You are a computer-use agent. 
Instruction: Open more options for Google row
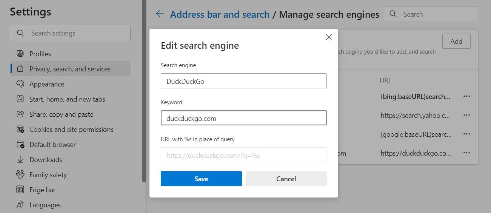pyautogui.click(x=466, y=134)
